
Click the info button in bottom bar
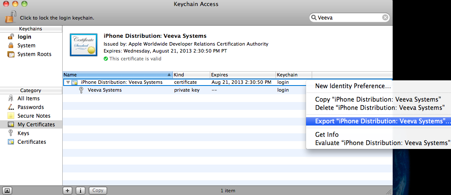[x=81, y=190]
